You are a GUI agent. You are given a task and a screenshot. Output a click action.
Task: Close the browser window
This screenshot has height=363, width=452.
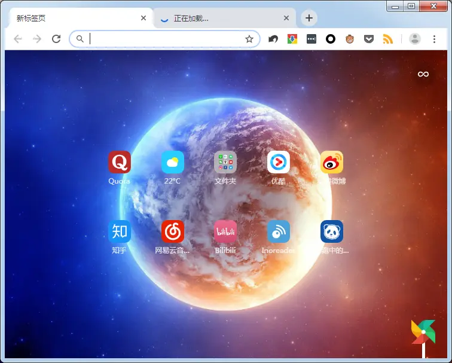pyautogui.click(x=433, y=7)
